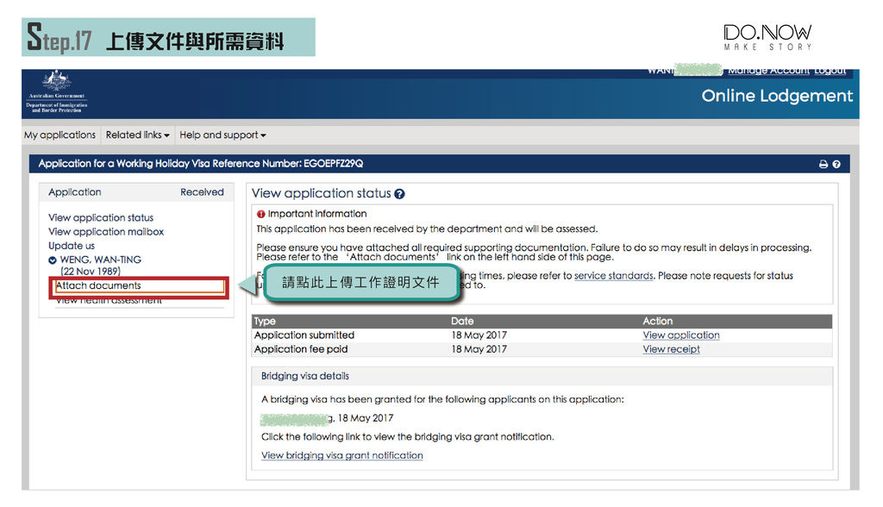Open My applications menu item

coord(59,135)
